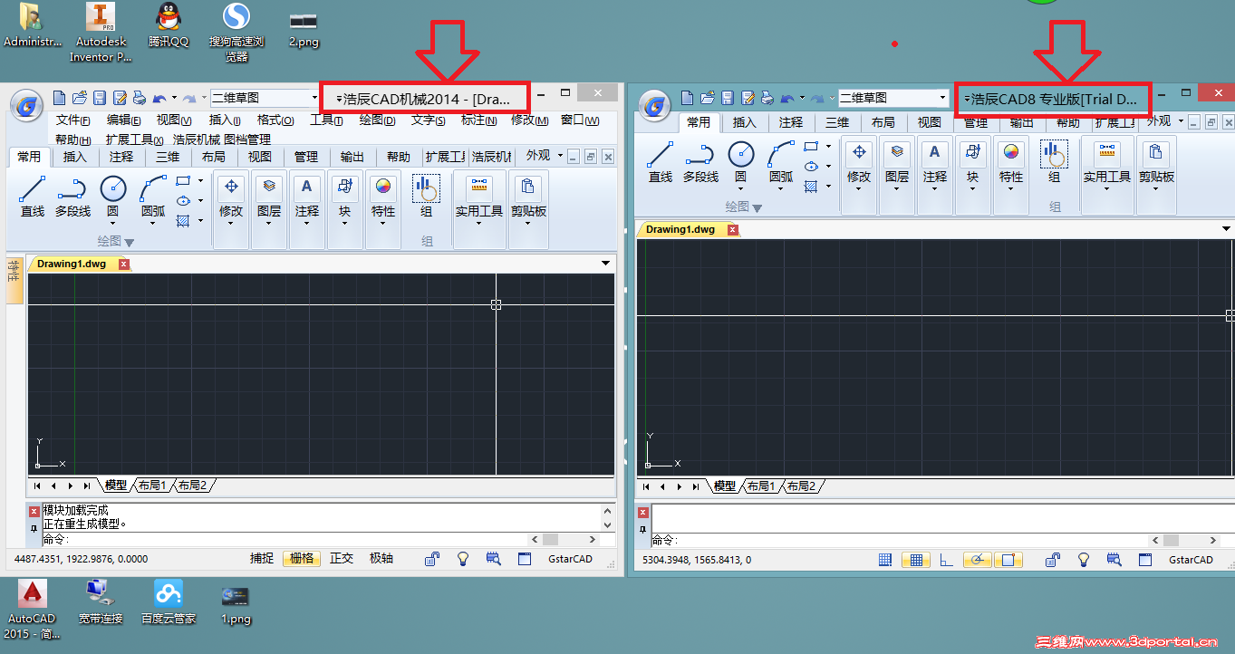Open the 图层 panel in the CAD机械2014 window
1235x654 pixels.
[x=269, y=200]
